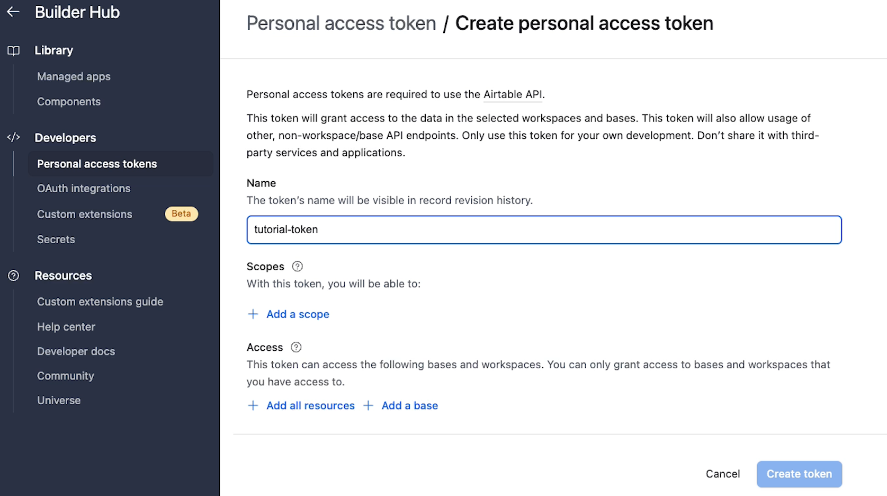Follow the Airtable API link

(x=513, y=94)
